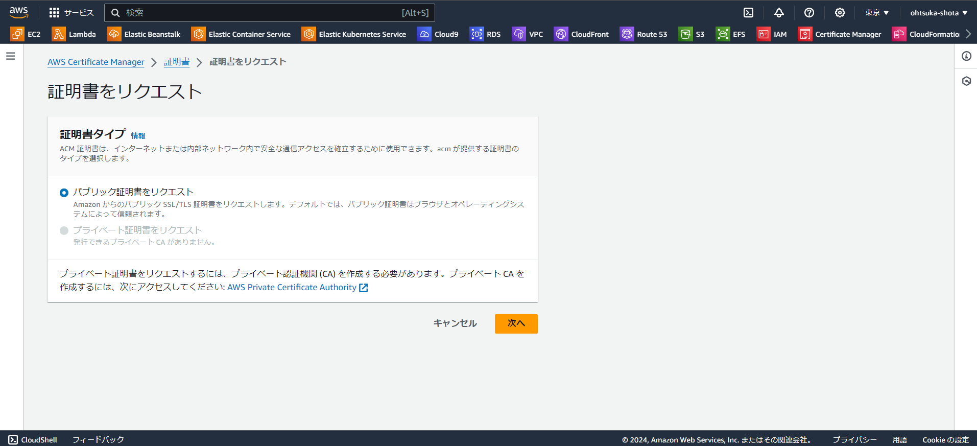The image size is (977, 446).
Task: Open Elastic Container Service shortcut
Action: coord(241,34)
